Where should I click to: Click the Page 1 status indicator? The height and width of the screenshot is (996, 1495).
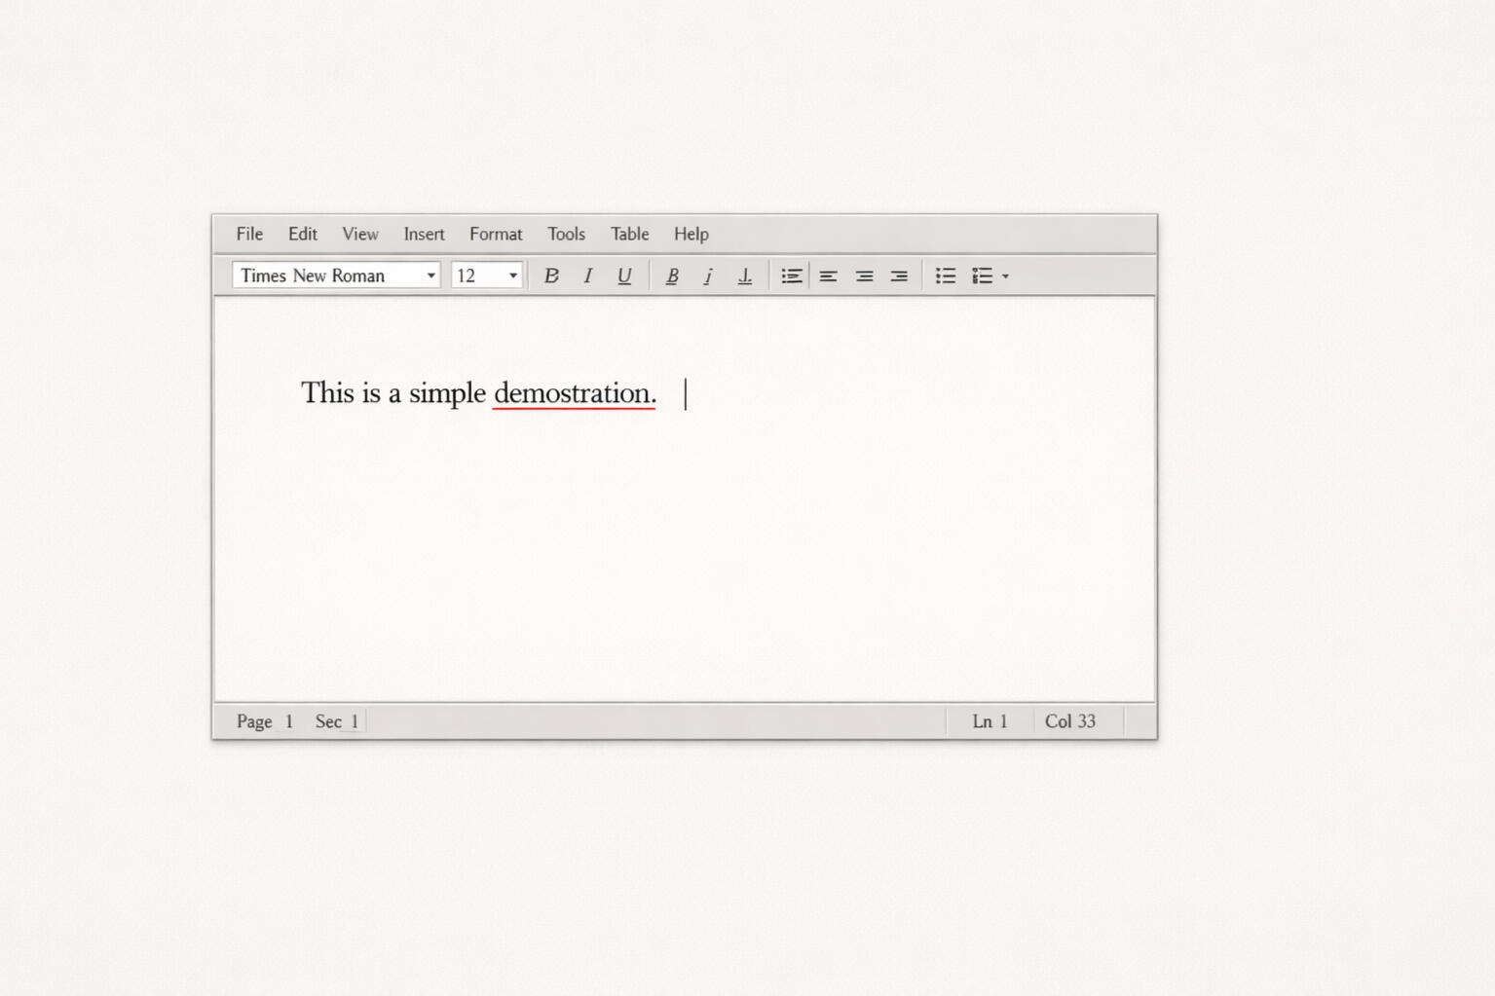[263, 721]
